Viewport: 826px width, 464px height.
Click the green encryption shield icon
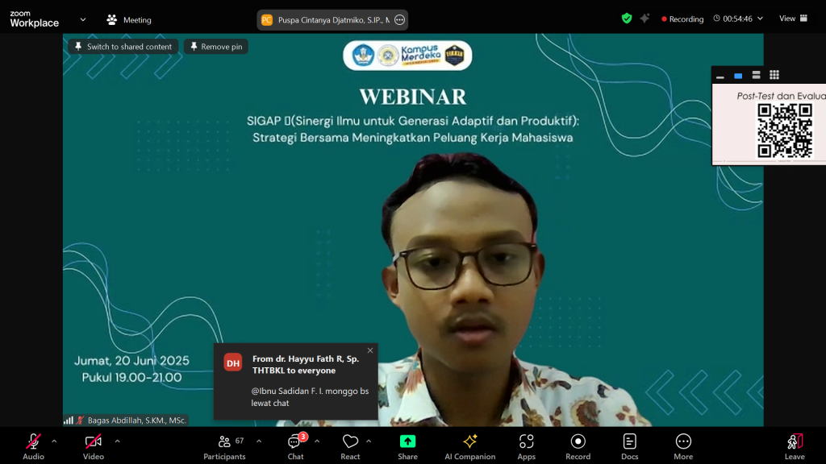coord(627,19)
